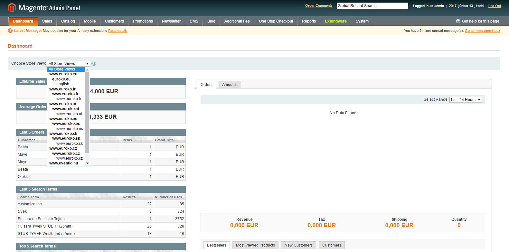The width and height of the screenshot is (509, 252).
Task: Open the Dashboard menu
Action: coord(23,21)
